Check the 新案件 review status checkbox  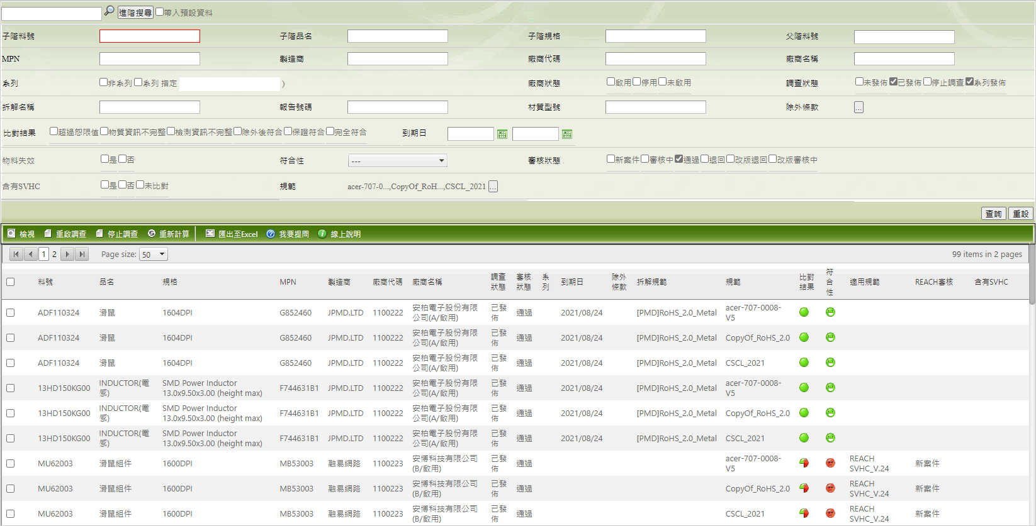click(611, 159)
